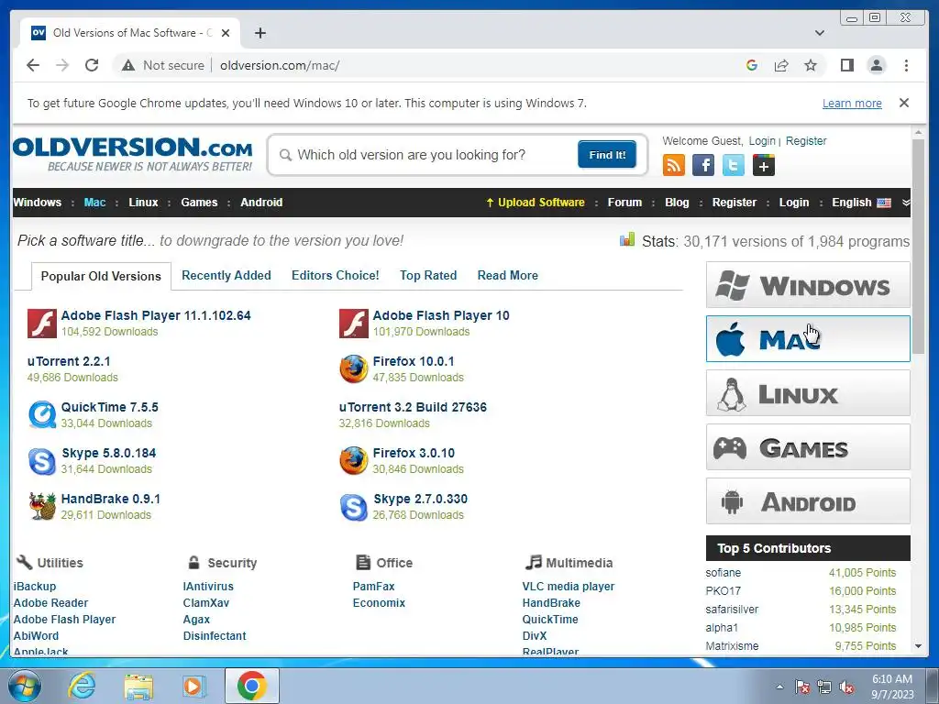Screen dimensions: 939x704
Task: Switch to the Top Rated tab
Action: point(428,275)
